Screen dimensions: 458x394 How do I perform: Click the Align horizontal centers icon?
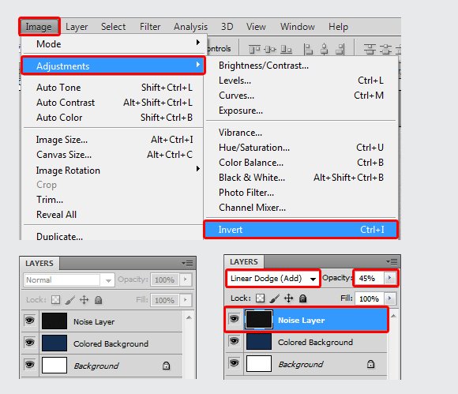coord(325,50)
